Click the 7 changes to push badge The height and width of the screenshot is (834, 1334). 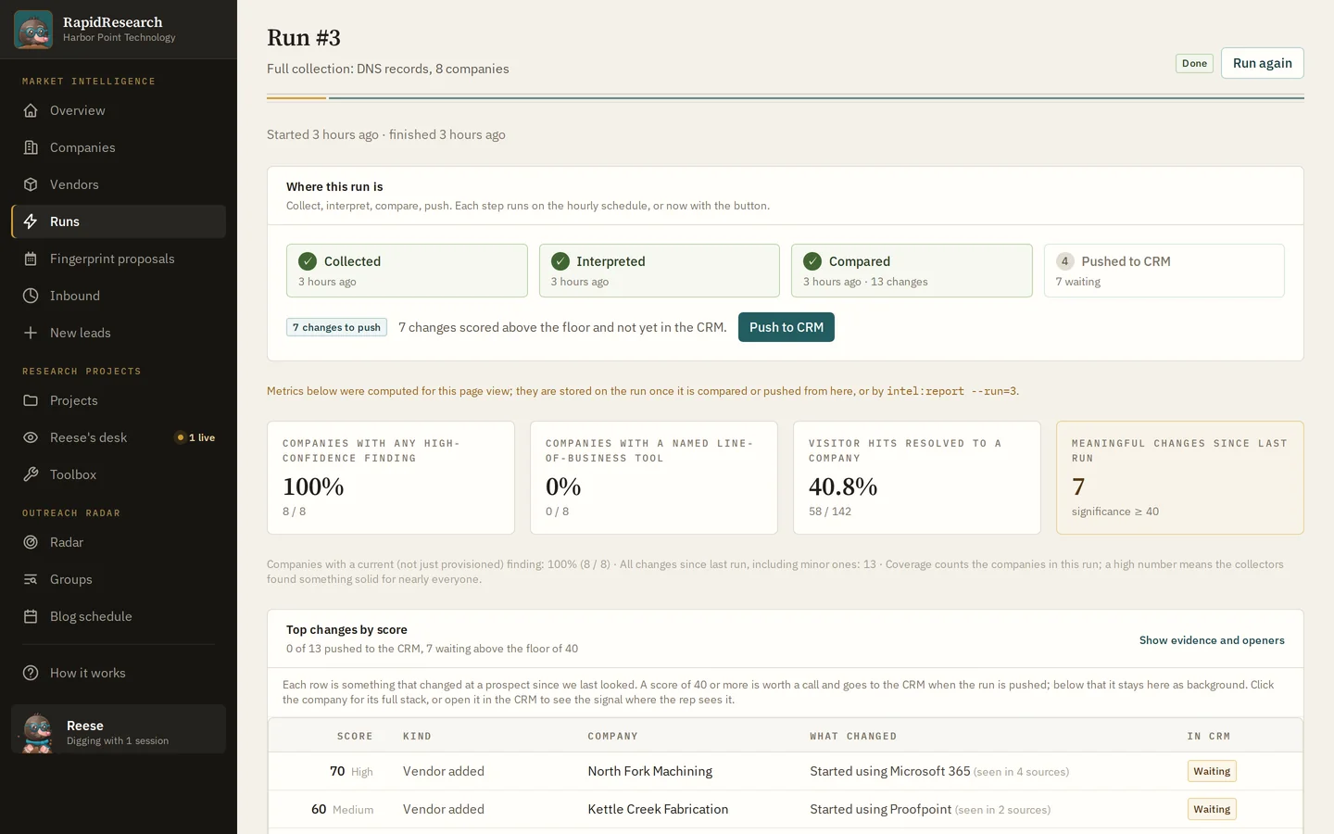tap(336, 327)
